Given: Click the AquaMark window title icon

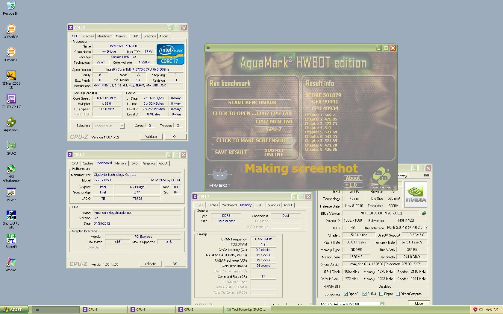Looking at the screenshot, I should 208,48.
